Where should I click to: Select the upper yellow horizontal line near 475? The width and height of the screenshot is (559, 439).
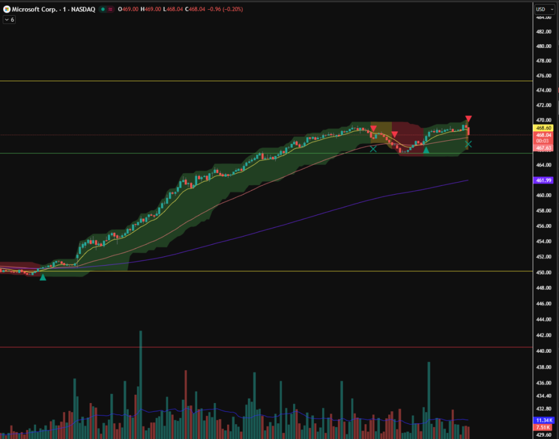point(218,81)
